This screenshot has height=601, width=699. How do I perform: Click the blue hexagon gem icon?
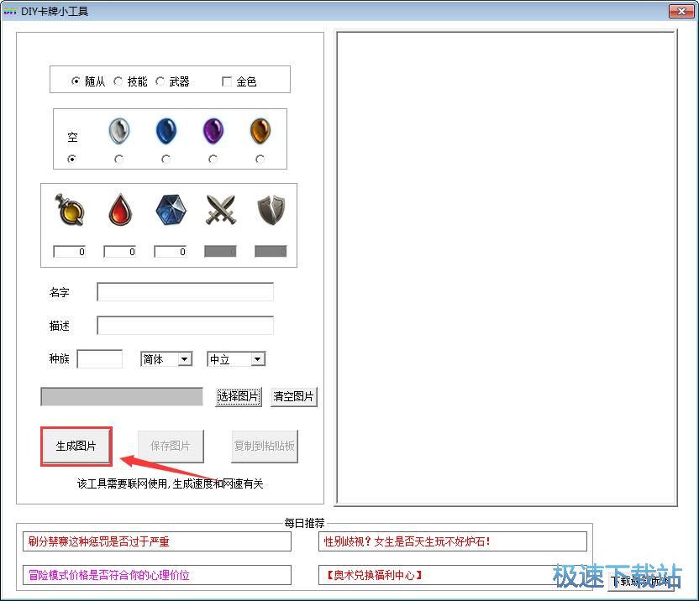170,210
